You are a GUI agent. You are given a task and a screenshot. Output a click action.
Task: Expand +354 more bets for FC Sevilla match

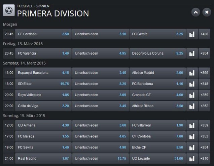tap(204, 147)
